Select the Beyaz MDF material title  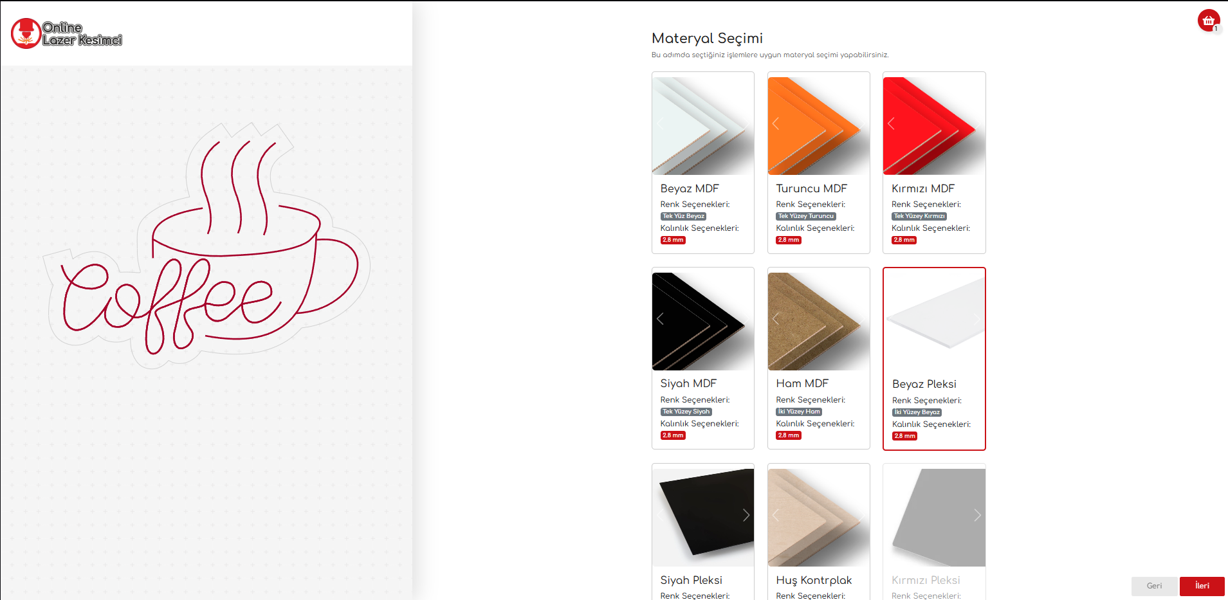690,188
